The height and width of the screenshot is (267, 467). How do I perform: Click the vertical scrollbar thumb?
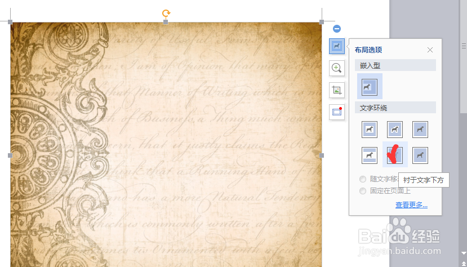point(464,56)
